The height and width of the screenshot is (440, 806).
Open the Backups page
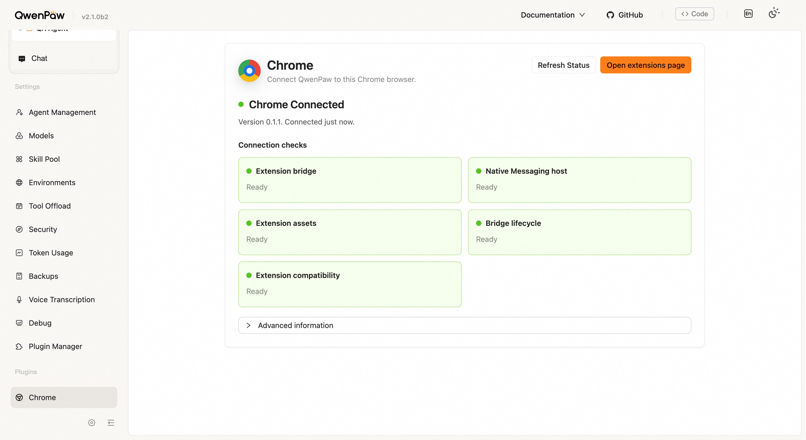pyautogui.click(x=64, y=276)
